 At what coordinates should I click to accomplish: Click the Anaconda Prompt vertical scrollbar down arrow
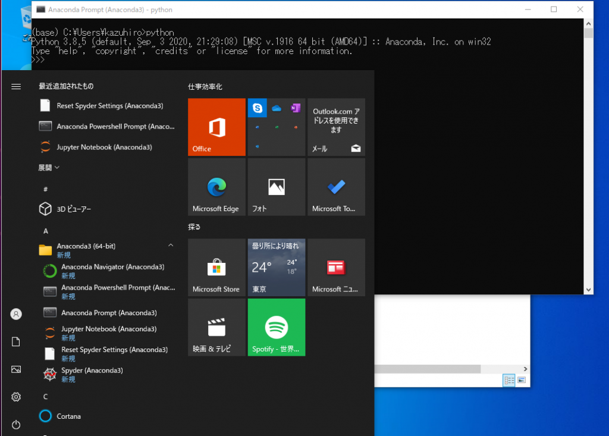[588, 290]
